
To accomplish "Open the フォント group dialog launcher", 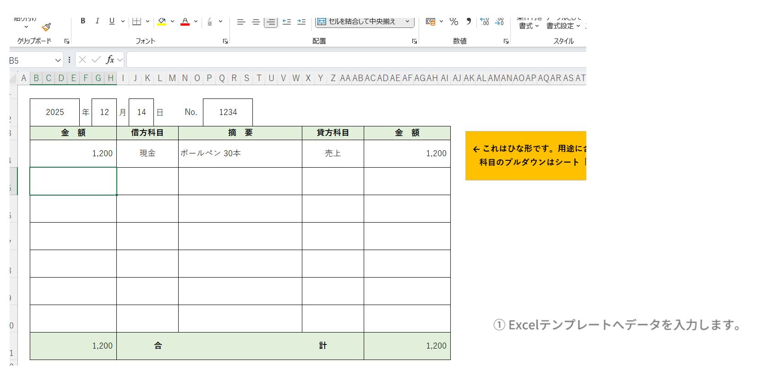I will pyautogui.click(x=225, y=41).
